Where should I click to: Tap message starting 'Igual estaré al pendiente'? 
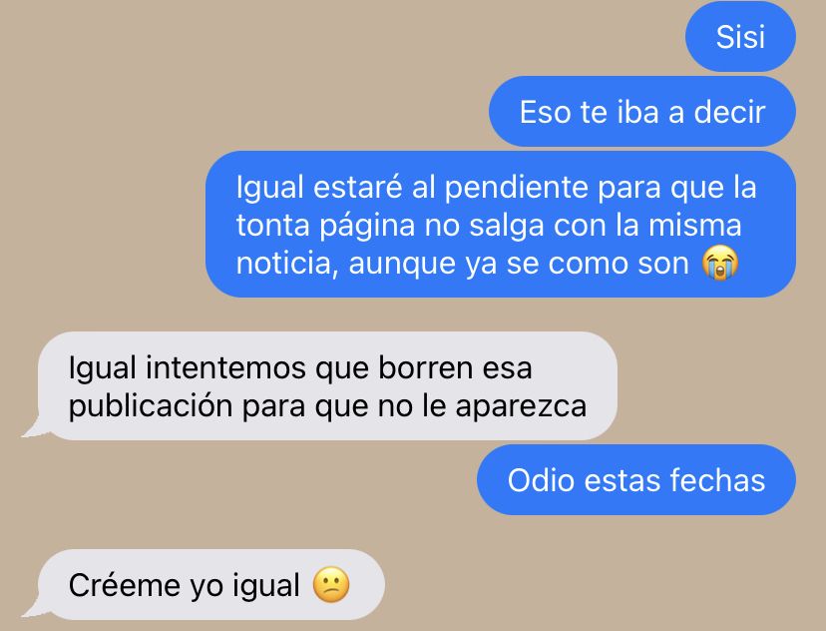coord(501,224)
